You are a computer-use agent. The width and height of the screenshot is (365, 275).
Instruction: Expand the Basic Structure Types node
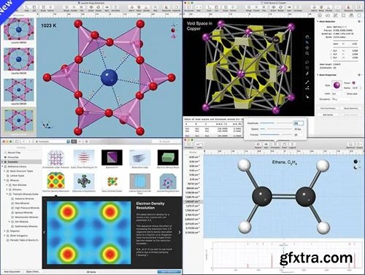click(x=4, y=171)
